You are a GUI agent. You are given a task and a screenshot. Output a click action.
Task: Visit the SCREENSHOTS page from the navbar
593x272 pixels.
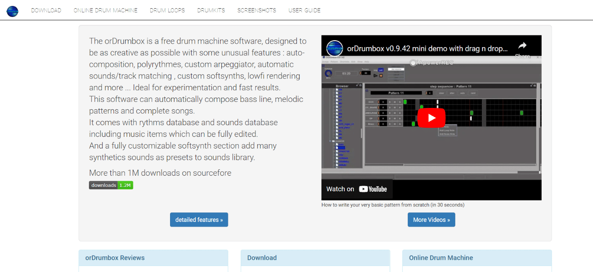[257, 10]
